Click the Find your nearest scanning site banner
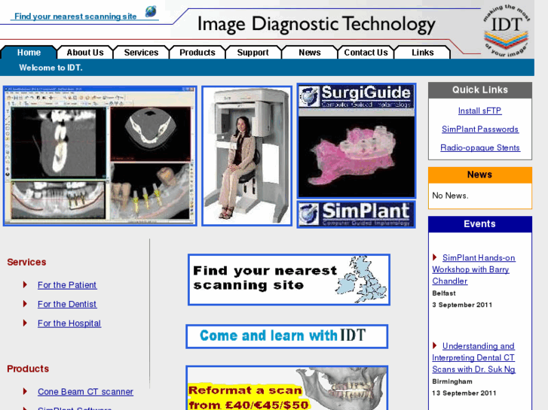 289,280
